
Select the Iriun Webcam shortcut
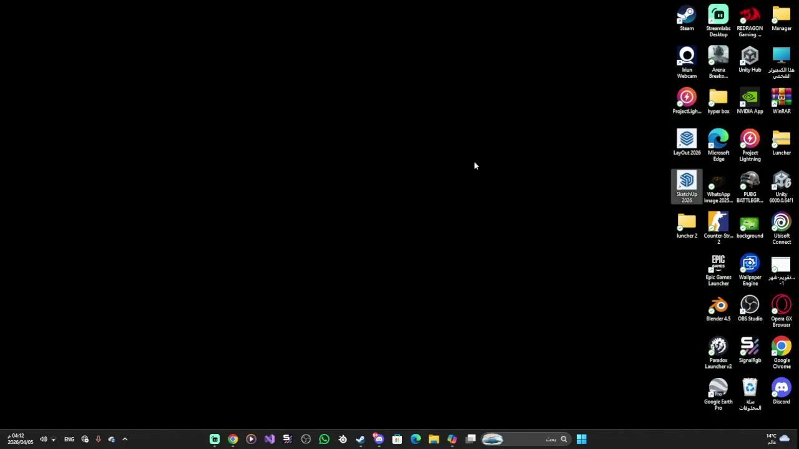687,62
